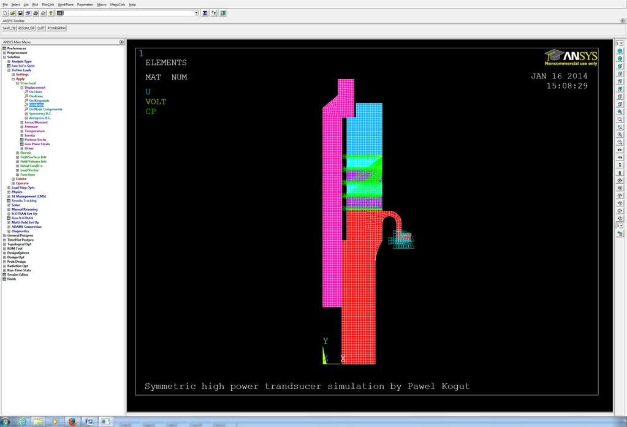
Task: Click the Reset Picking icon
Action: [x=214, y=13]
